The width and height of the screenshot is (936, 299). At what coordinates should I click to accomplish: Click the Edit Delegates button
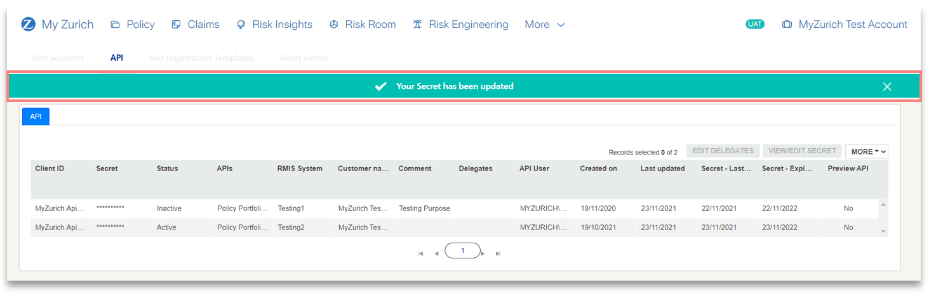click(723, 151)
